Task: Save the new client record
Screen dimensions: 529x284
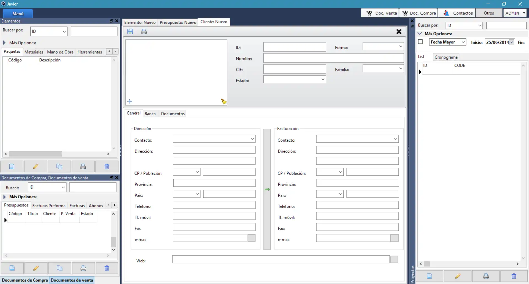Action: pyautogui.click(x=130, y=31)
